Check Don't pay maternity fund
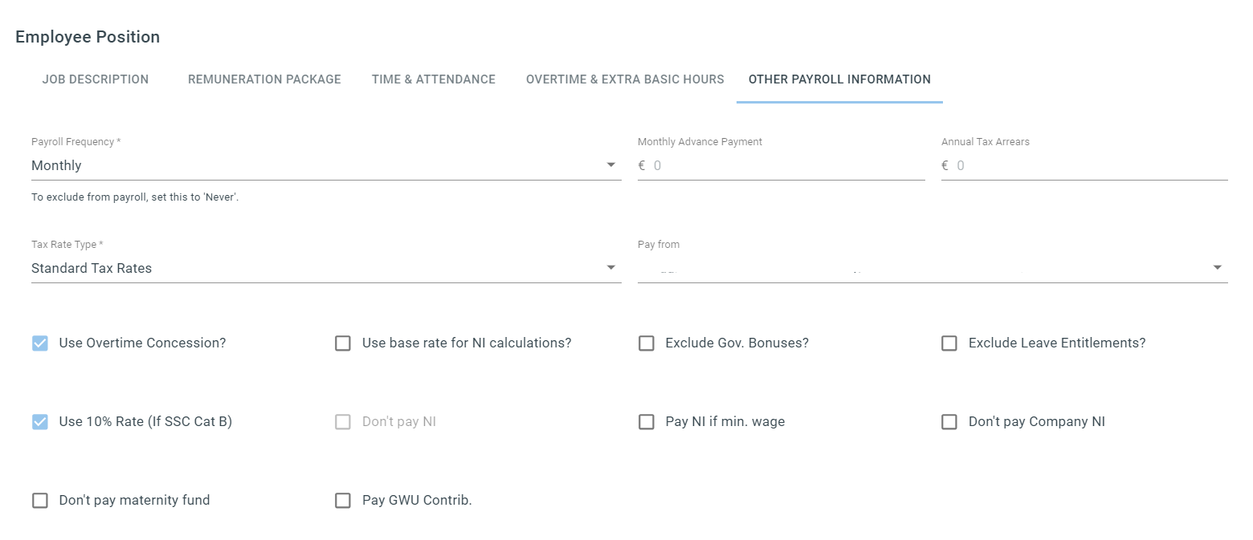Viewport: 1253px width, 540px height. click(x=40, y=501)
